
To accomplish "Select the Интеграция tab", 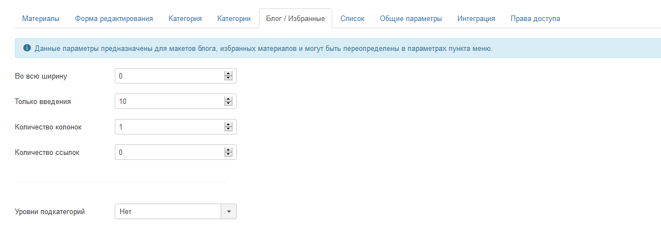I will click(476, 19).
